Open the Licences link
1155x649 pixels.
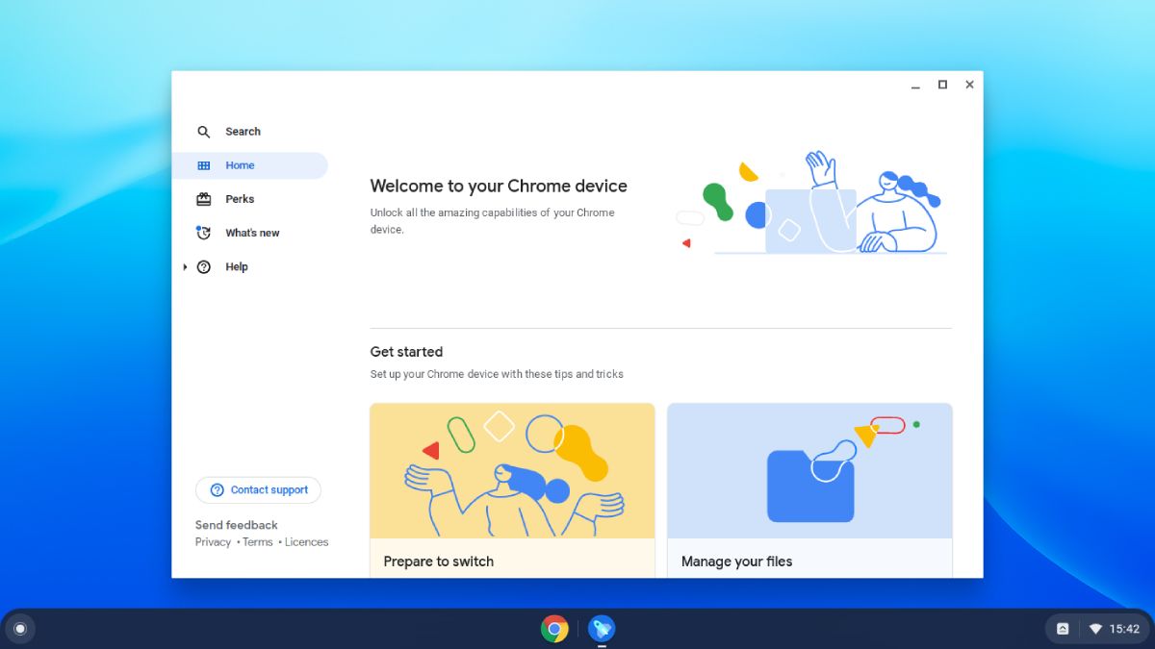(306, 541)
